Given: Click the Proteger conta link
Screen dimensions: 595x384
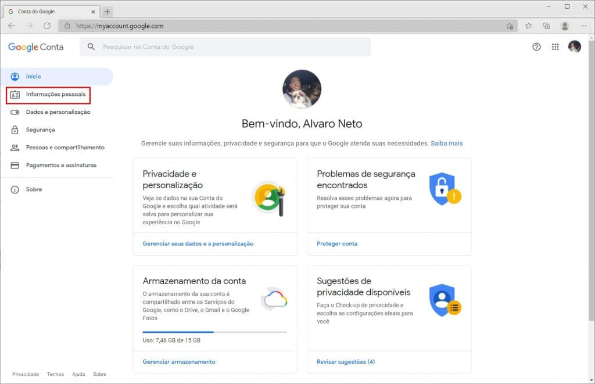Looking at the screenshot, I should (x=337, y=243).
